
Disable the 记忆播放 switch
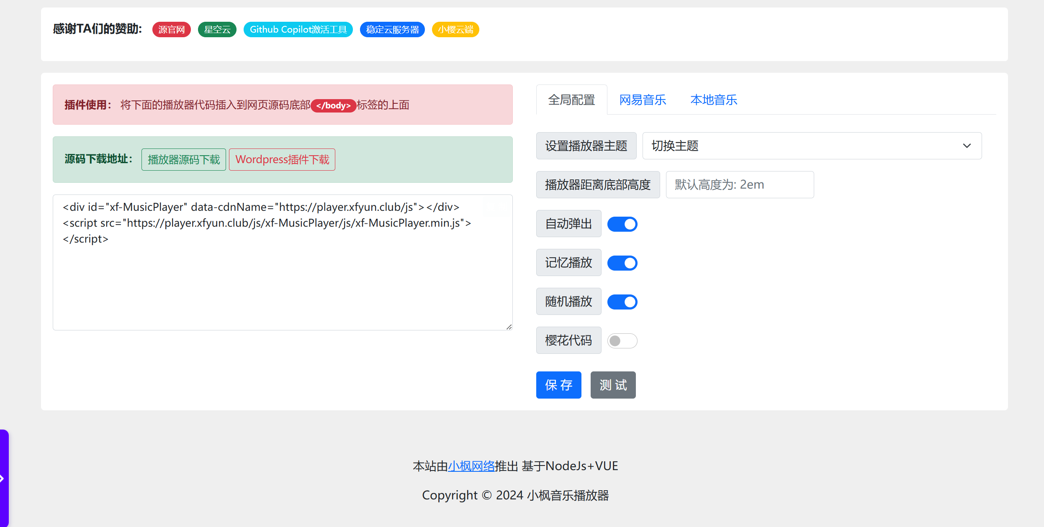(x=622, y=263)
